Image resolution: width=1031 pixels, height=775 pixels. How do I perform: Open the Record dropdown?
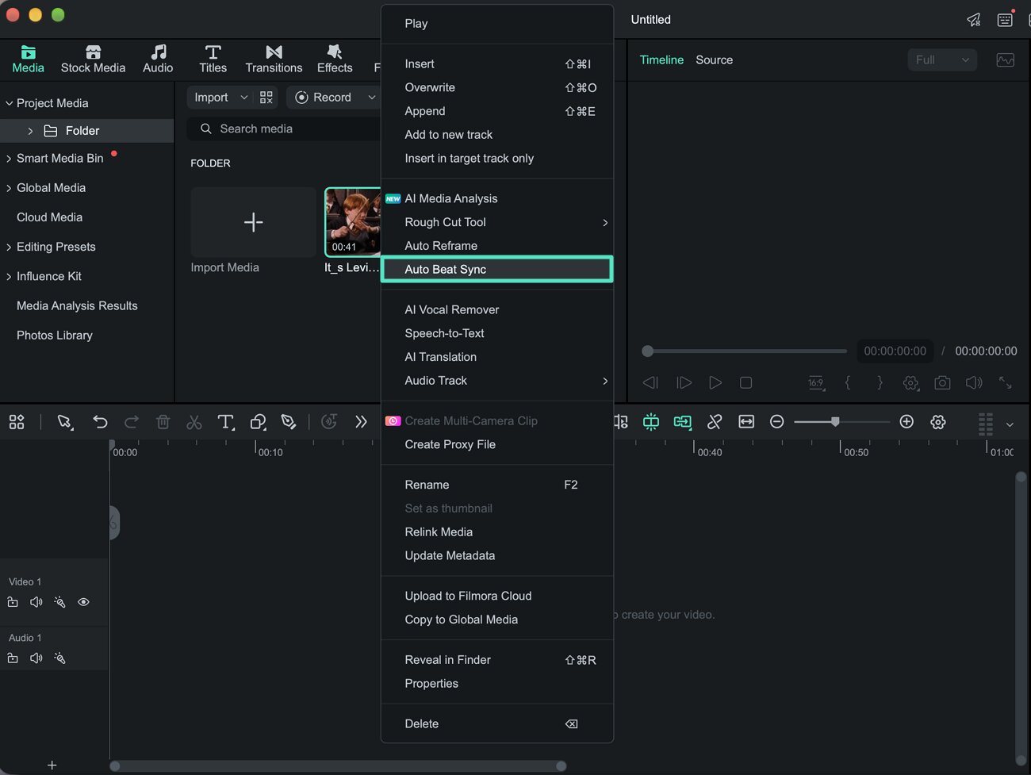(371, 98)
